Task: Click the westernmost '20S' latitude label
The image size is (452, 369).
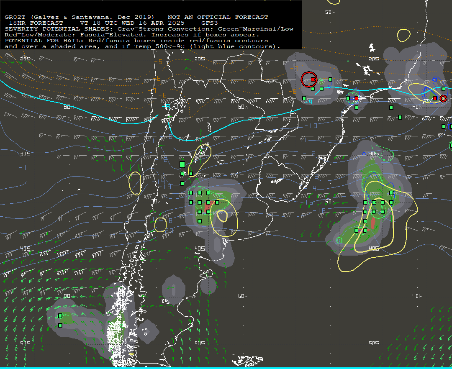Action: click(x=26, y=59)
